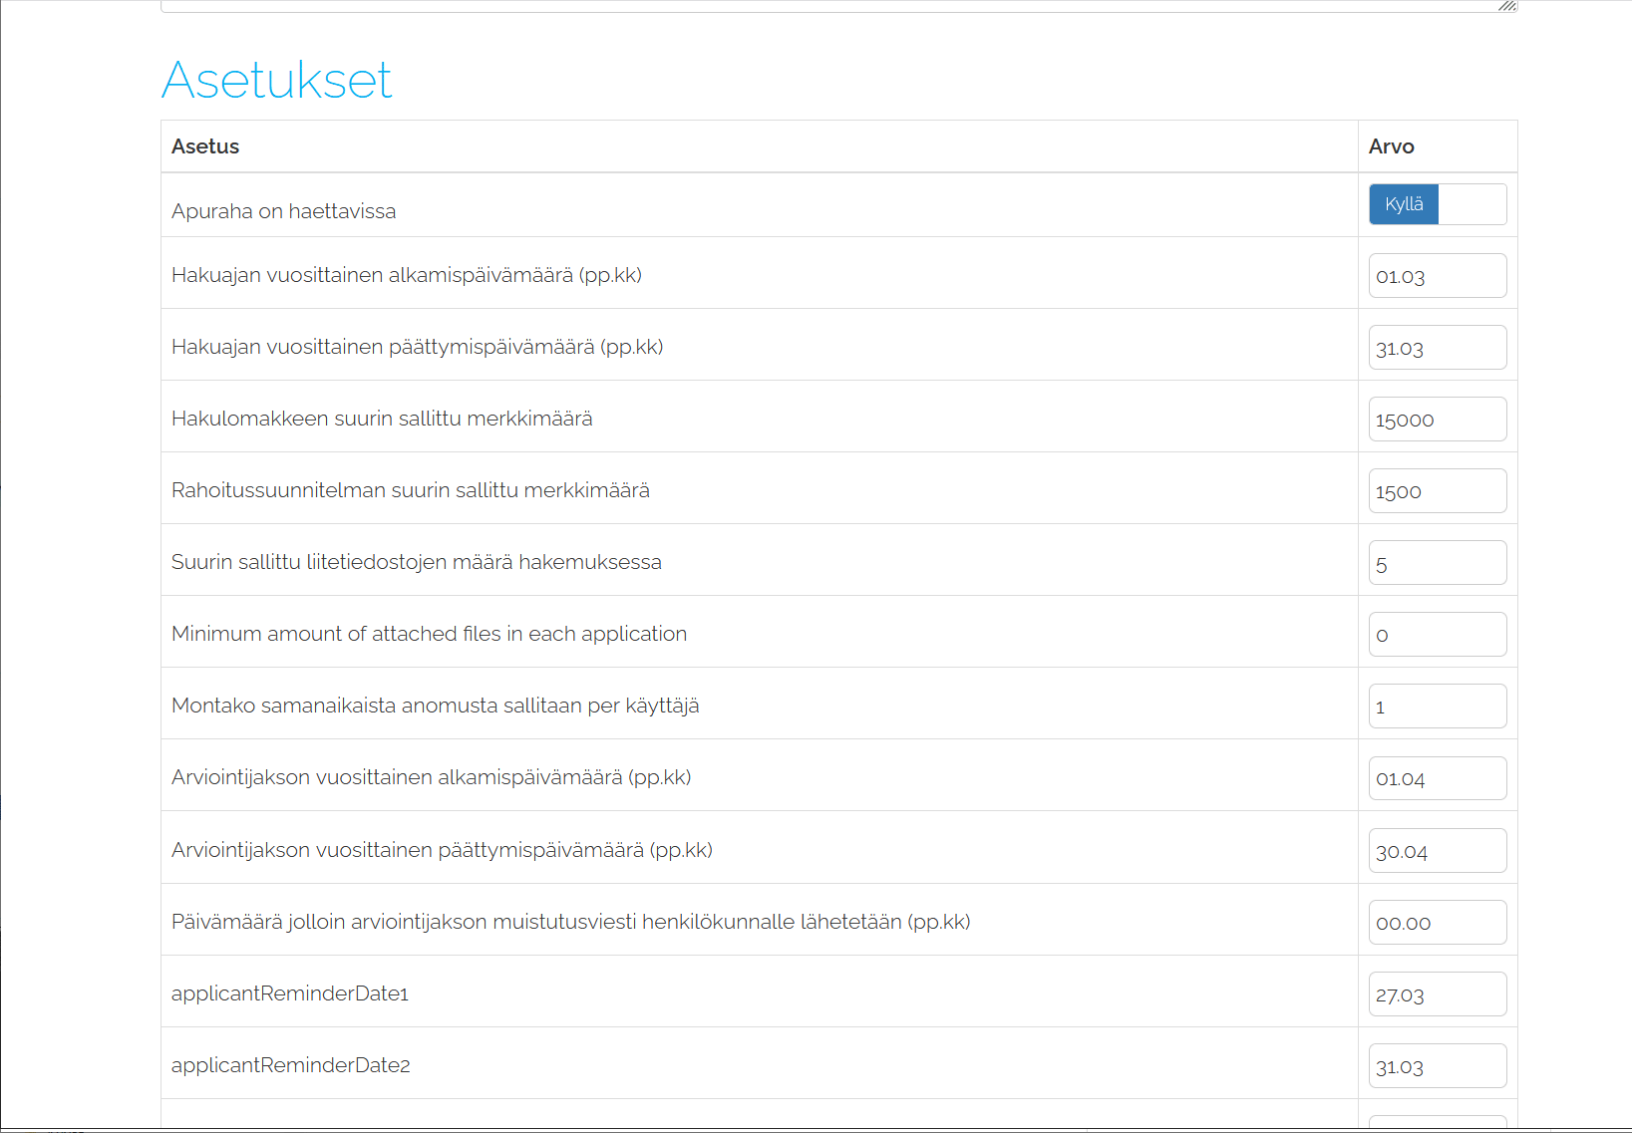Click the application start date field 01.03
Image resolution: width=1632 pixels, height=1133 pixels.
click(1437, 276)
